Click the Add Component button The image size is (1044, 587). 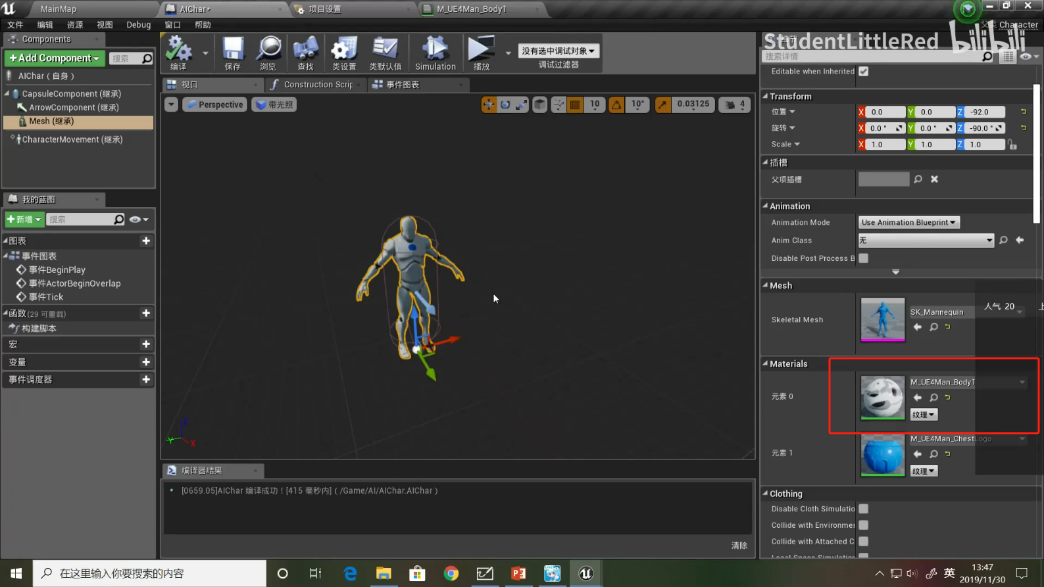click(x=55, y=58)
